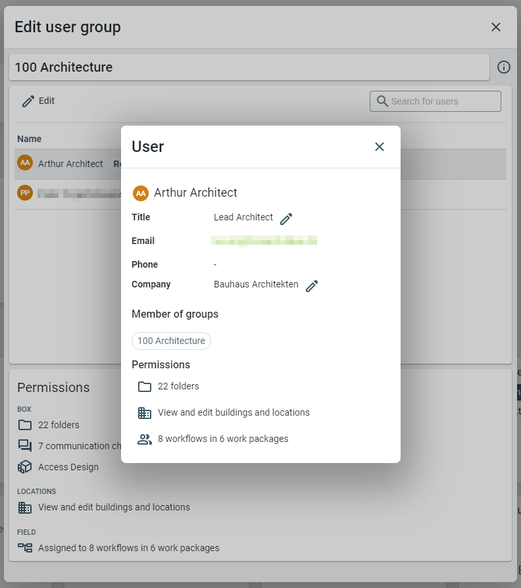
Task: Open the 22 folders permission in dialog
Action: pos(178,387)
